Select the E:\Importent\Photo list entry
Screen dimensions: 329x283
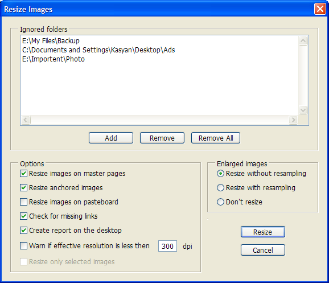tap(54, 59)
